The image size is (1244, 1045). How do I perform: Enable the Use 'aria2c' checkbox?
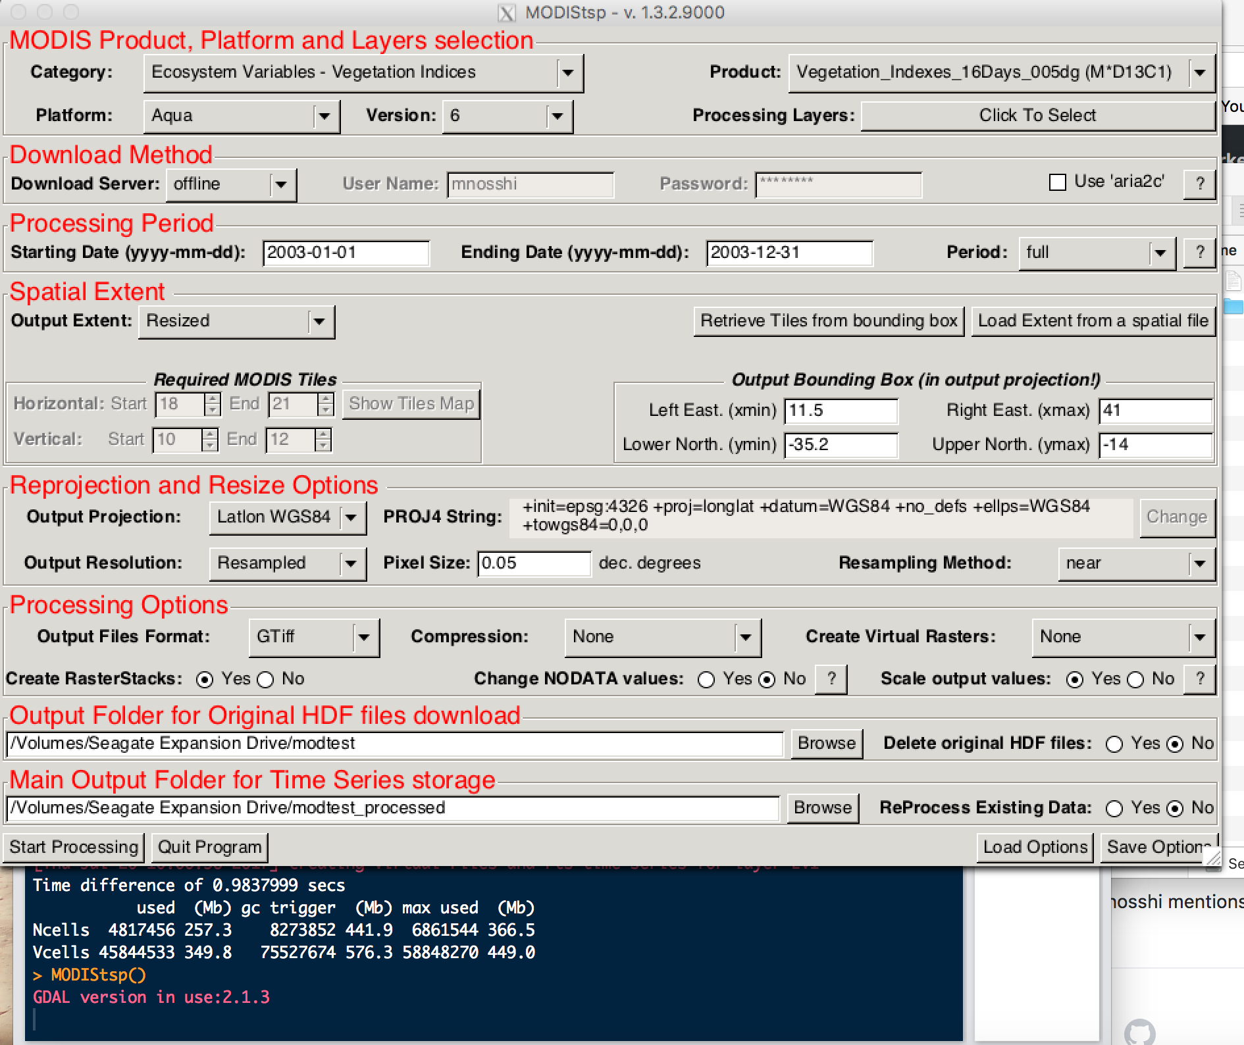[1057, 183]
